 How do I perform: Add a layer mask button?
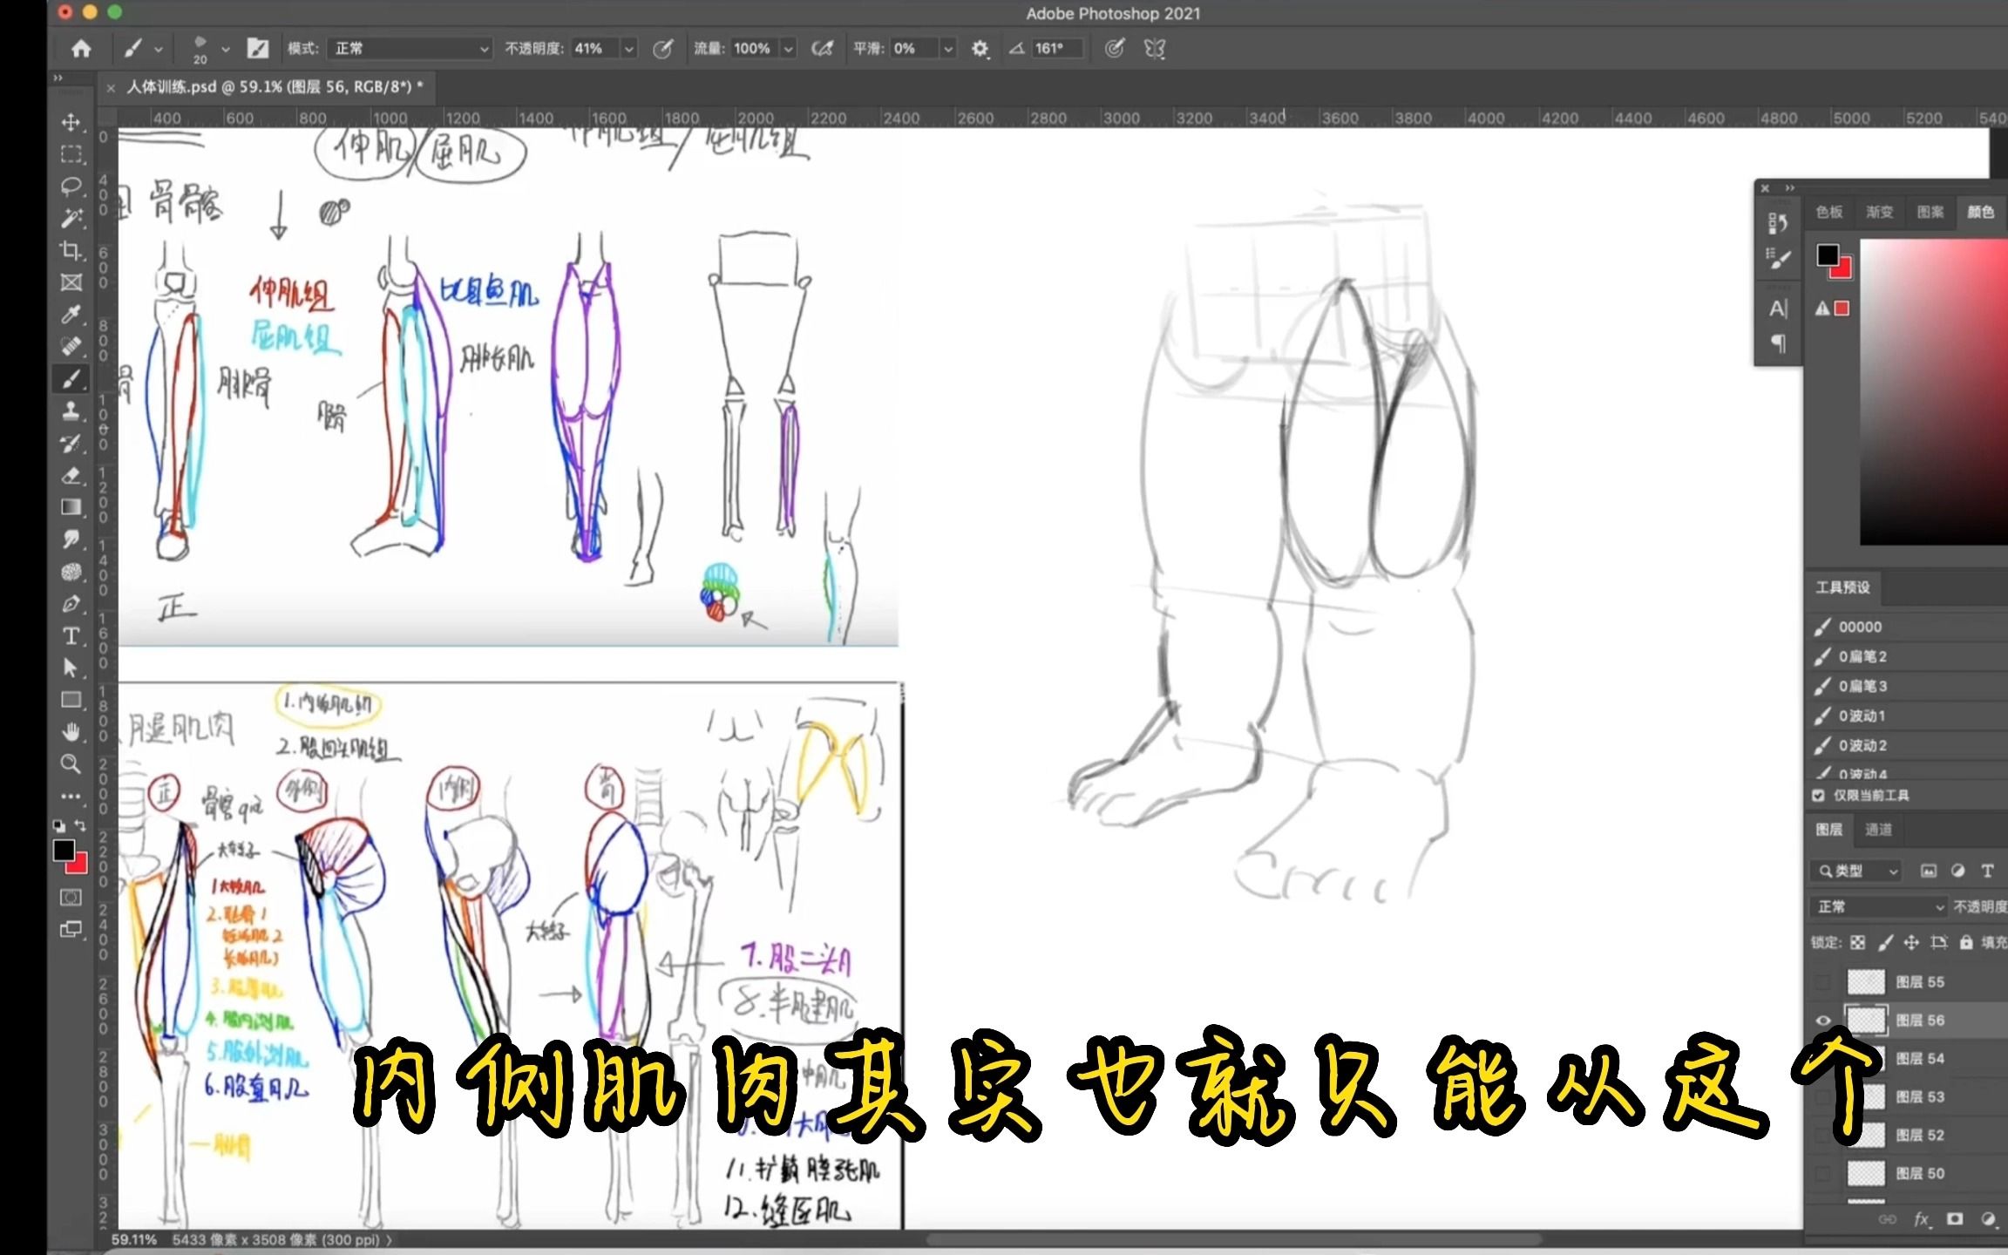1955,1219
